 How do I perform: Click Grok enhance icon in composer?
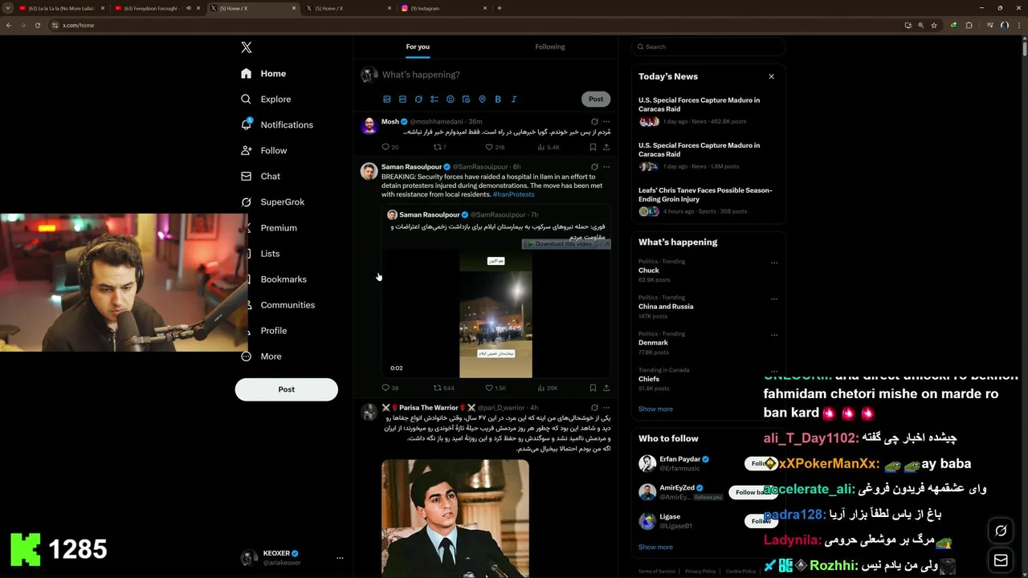(x=418, y=99)
